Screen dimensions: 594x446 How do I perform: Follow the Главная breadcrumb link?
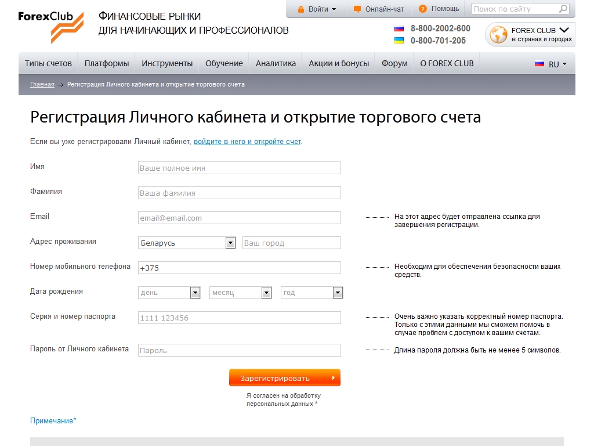tap(42, 84)
